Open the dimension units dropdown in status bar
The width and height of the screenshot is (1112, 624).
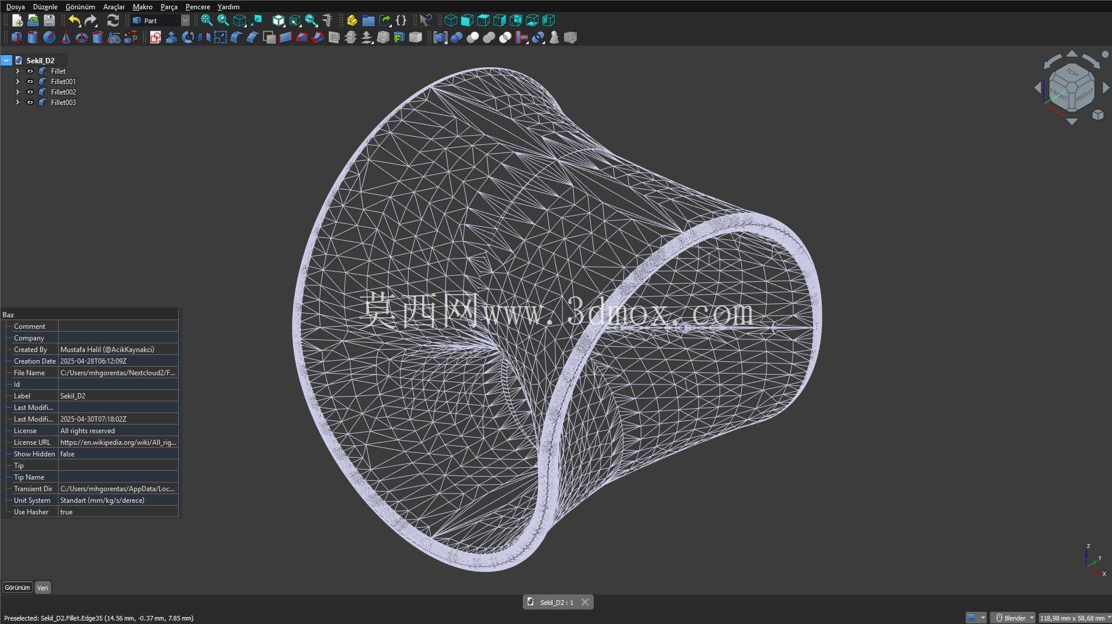click(x=1074, y=618)
